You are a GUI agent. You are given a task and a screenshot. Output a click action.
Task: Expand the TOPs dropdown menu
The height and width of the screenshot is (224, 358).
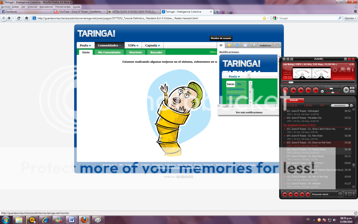[133, 45]
